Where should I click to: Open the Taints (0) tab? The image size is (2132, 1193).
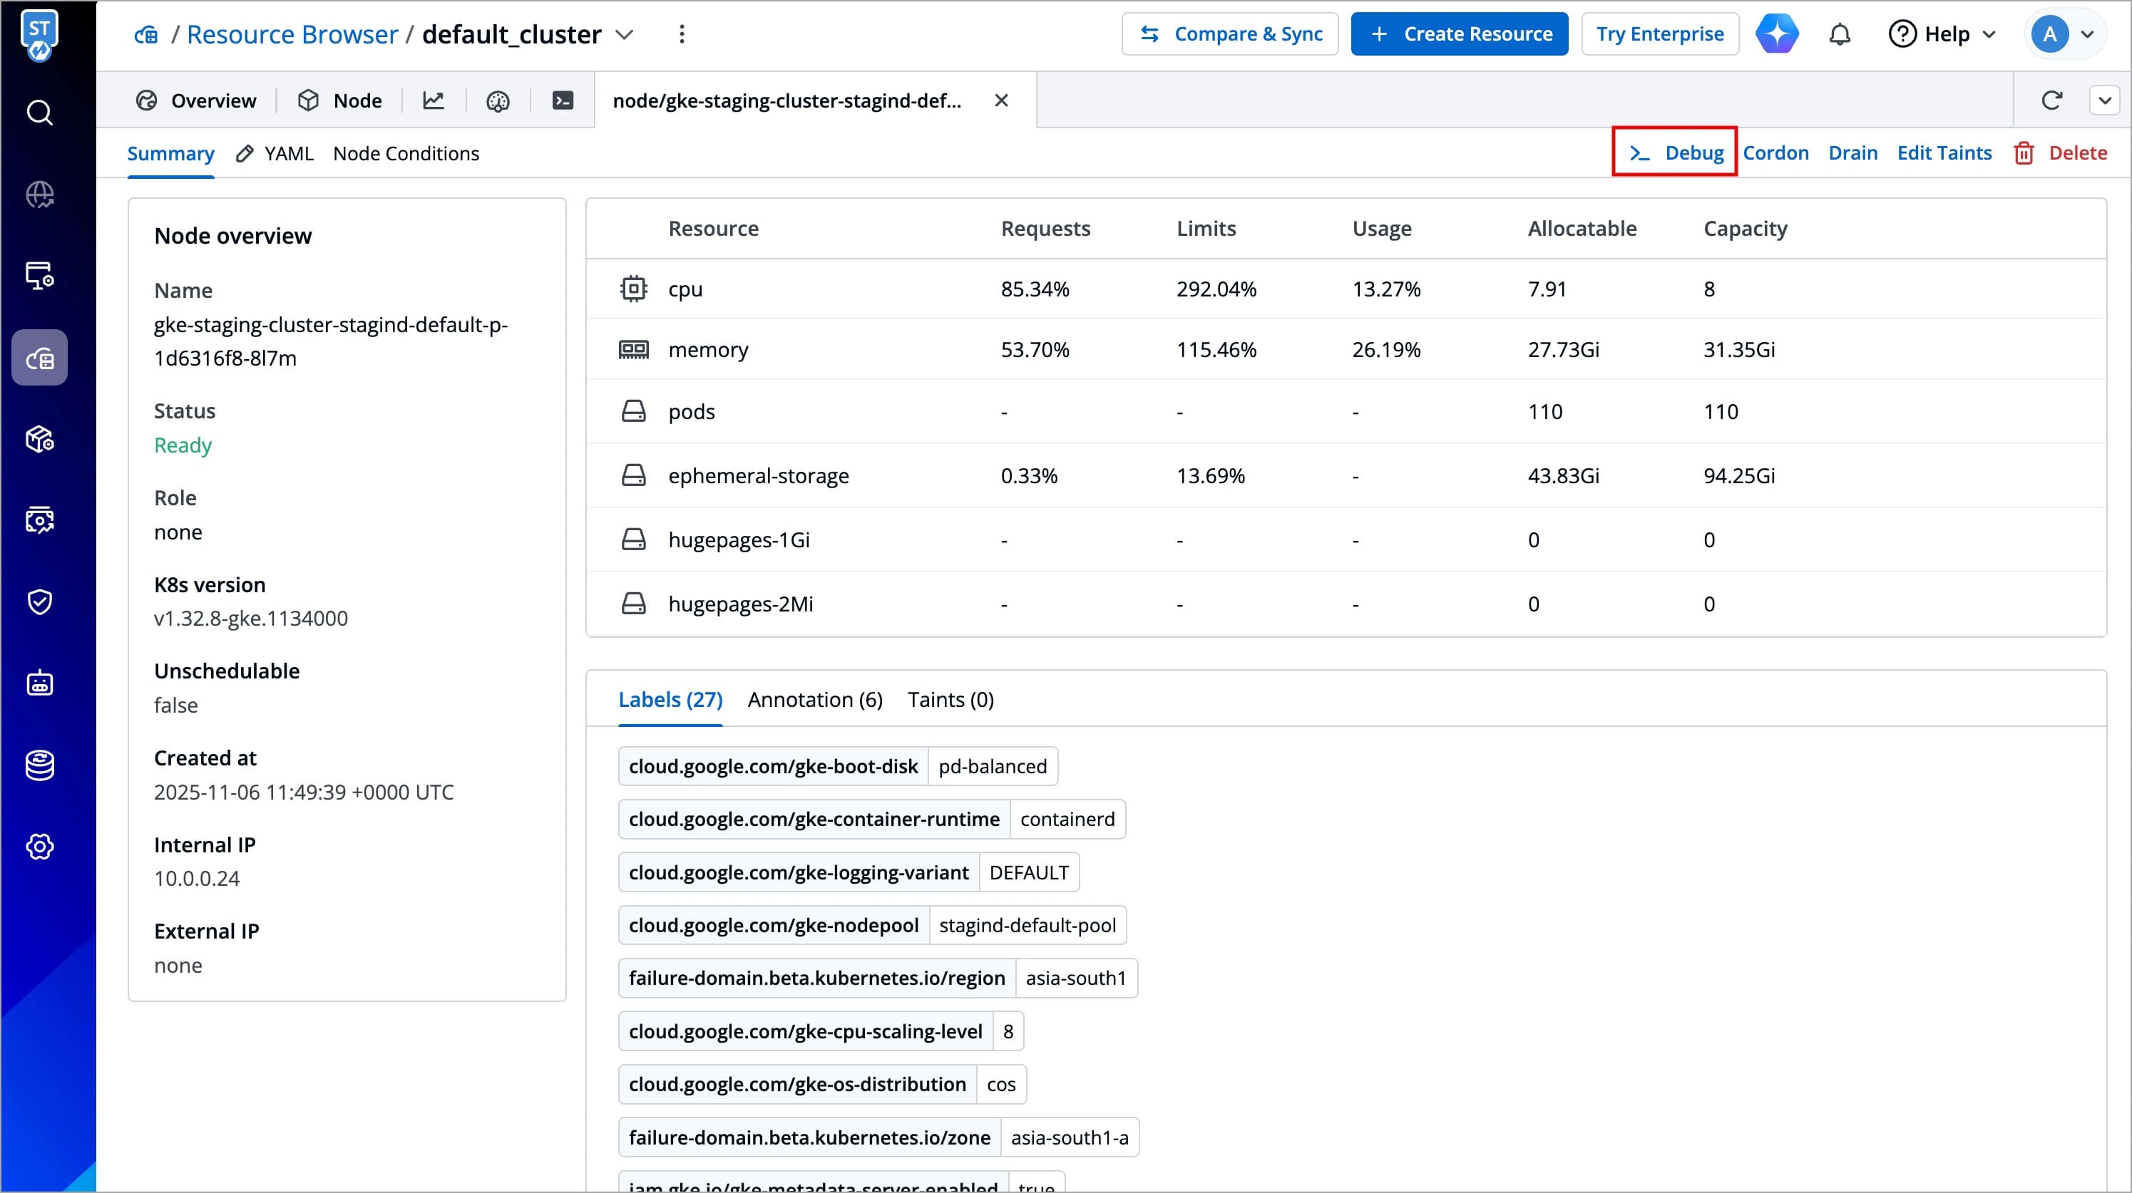(950, 700)
